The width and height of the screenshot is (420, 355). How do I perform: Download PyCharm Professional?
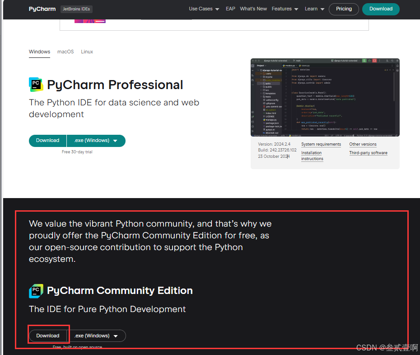pyautogui.click(x=48, y=141)
